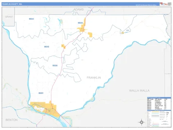Click the yellow city color swatch in the legend
Screen dimensions: 173x130
point(155,112)
